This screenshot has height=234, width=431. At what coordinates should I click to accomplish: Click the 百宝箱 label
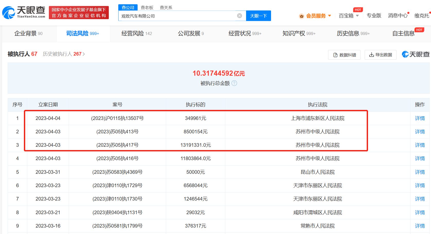(x=346, y=16)
